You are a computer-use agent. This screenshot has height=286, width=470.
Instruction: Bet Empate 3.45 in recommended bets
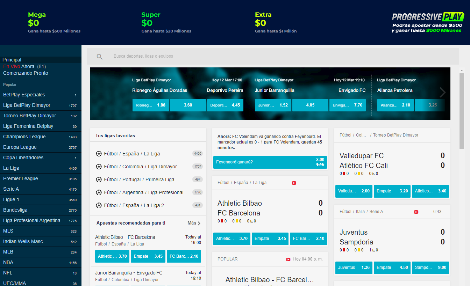[x=148, y=256]
